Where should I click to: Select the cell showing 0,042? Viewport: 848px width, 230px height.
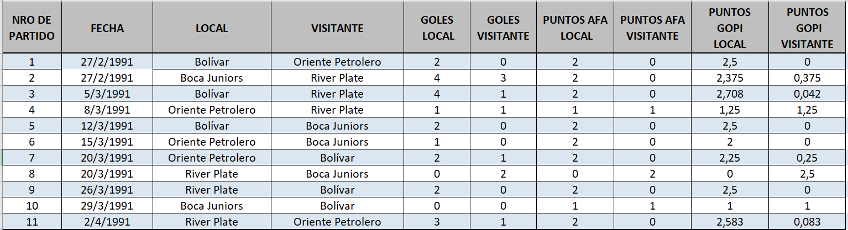pyautogui.click(x=807, y=94)
